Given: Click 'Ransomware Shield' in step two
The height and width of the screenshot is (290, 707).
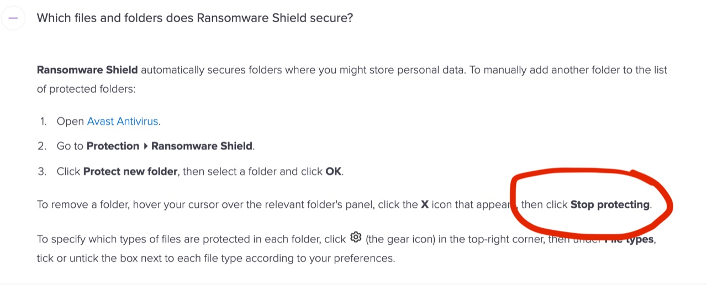Looking at the screenshot, I should [x=202, y=146].
